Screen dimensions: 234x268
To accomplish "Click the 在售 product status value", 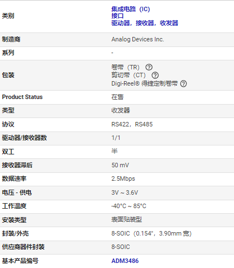I will click(x=117, y=97).
